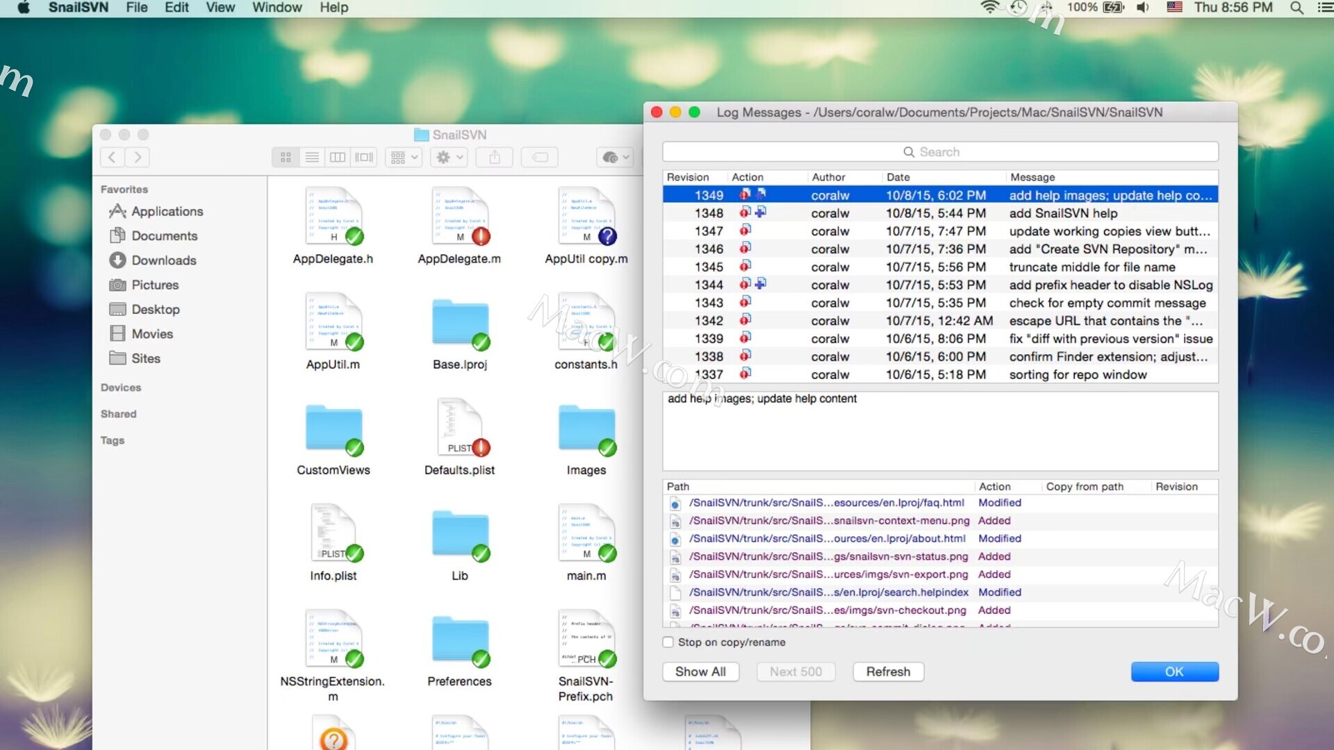The width and height of the screenshot is (1334, 750).
Task: Select the svn-checkout.png path row
Action: pos(940,610)
